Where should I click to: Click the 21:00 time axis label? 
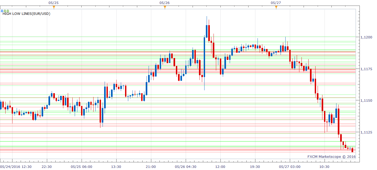[x=151, y=167]
